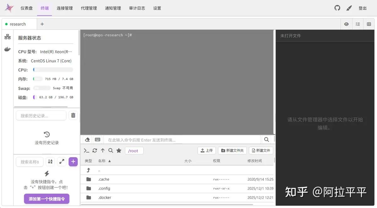Open the Docker whale sidebar icon
The image size is (377, 208).
tap(8, 49)
